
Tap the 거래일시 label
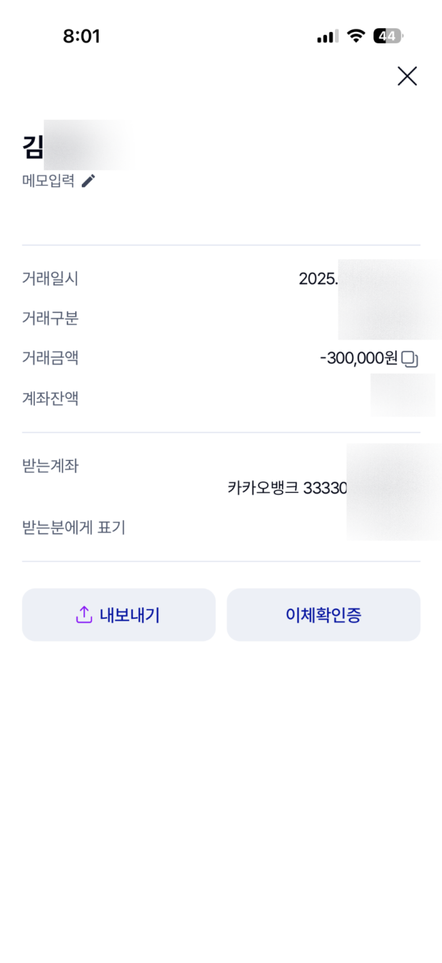(50, 279)
